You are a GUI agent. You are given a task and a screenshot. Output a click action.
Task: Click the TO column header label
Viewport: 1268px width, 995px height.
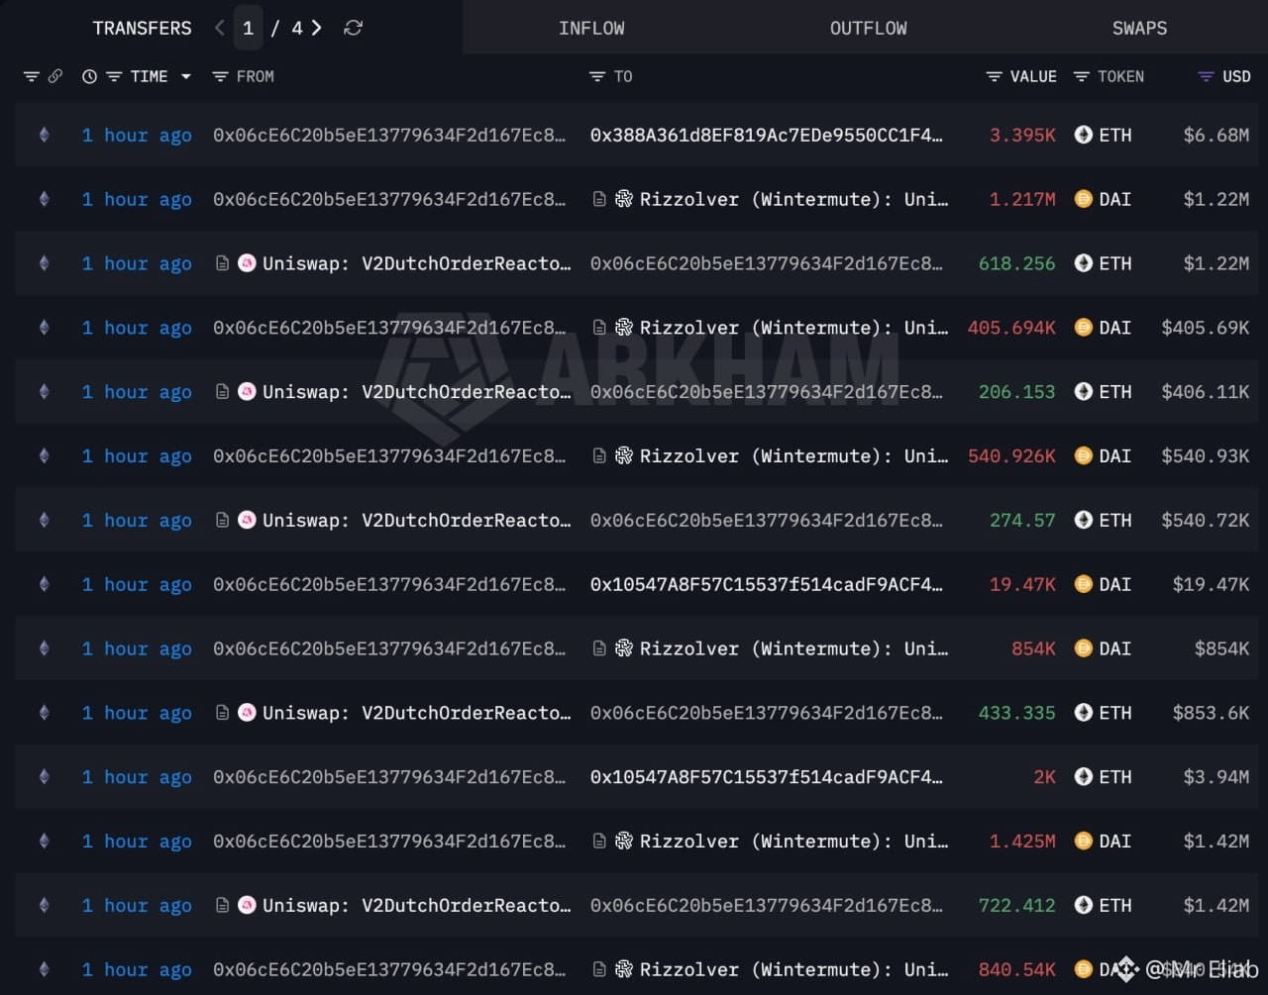point(622,76)
